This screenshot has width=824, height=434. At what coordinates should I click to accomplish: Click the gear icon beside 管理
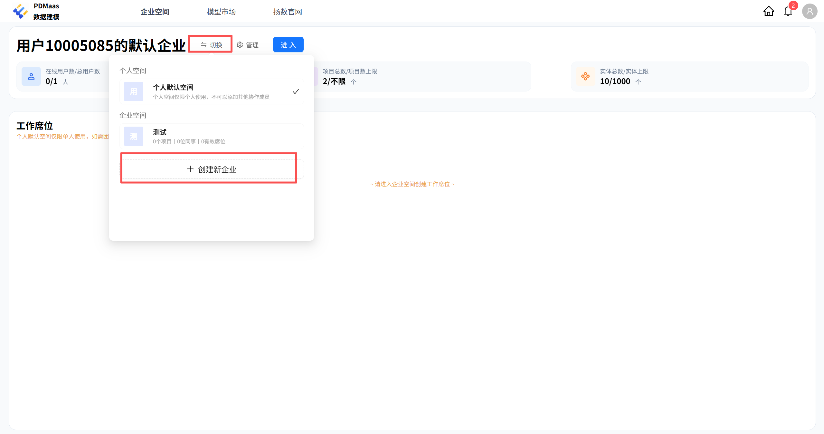[240, 45]
